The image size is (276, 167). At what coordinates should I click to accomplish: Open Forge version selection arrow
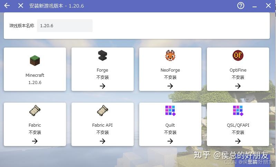103,86
